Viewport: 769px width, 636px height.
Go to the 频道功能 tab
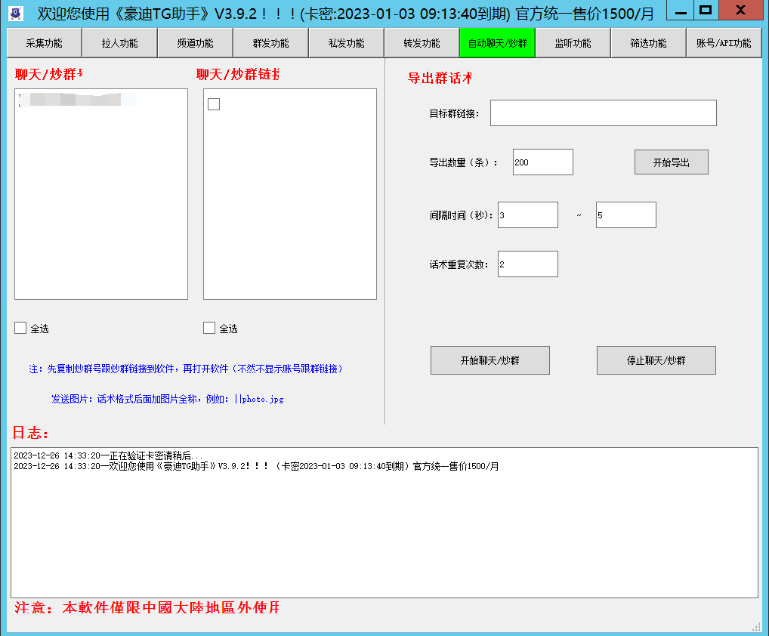[195, 43]
